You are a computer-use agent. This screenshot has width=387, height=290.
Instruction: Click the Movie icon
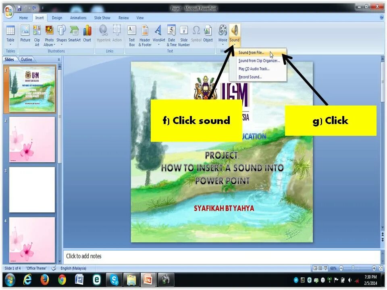click(223, 31)
